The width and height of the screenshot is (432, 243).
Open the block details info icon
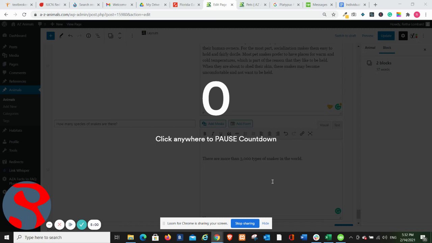click(88, 36)
